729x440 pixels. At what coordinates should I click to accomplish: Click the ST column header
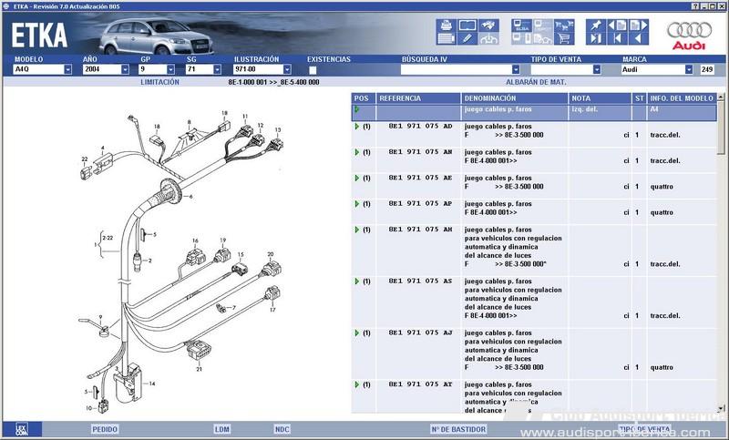pyautogui.click(x=640, y=98)
